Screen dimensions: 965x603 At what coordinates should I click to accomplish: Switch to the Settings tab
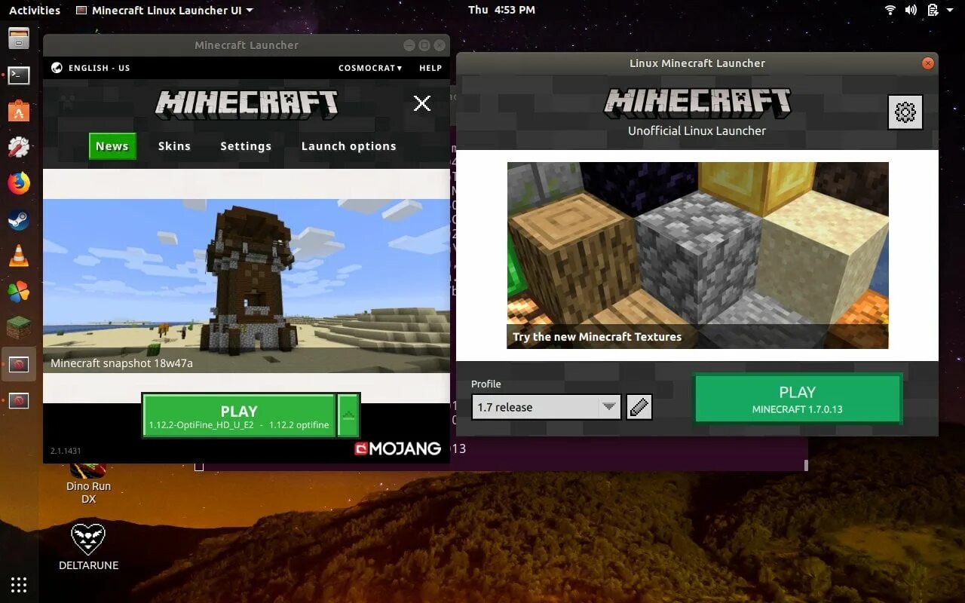tap(246, 146)
